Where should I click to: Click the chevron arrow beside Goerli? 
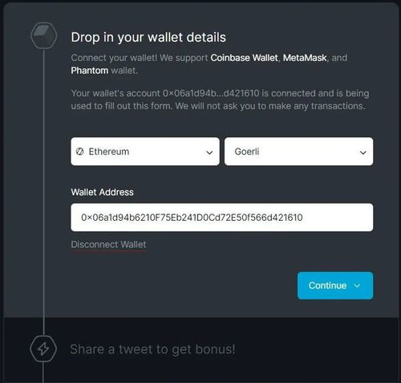click(363, 153)
